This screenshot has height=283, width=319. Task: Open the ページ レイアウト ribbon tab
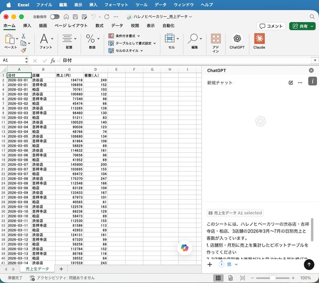71,25
